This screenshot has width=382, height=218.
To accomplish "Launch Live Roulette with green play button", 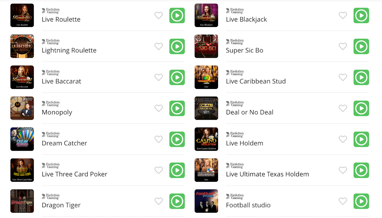I will [x=177, y=16].
